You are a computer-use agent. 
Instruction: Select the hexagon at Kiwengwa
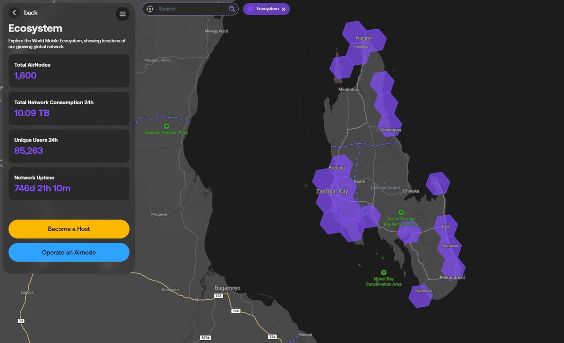390,125
